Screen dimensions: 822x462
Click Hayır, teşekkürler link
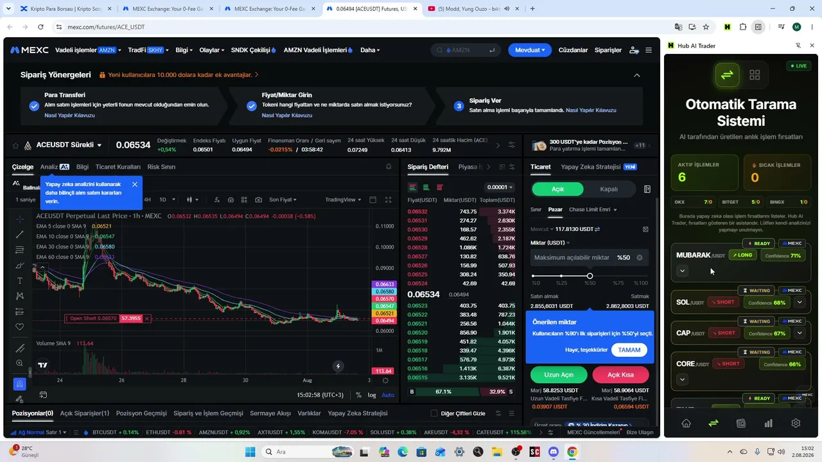[x=586, y=350]
